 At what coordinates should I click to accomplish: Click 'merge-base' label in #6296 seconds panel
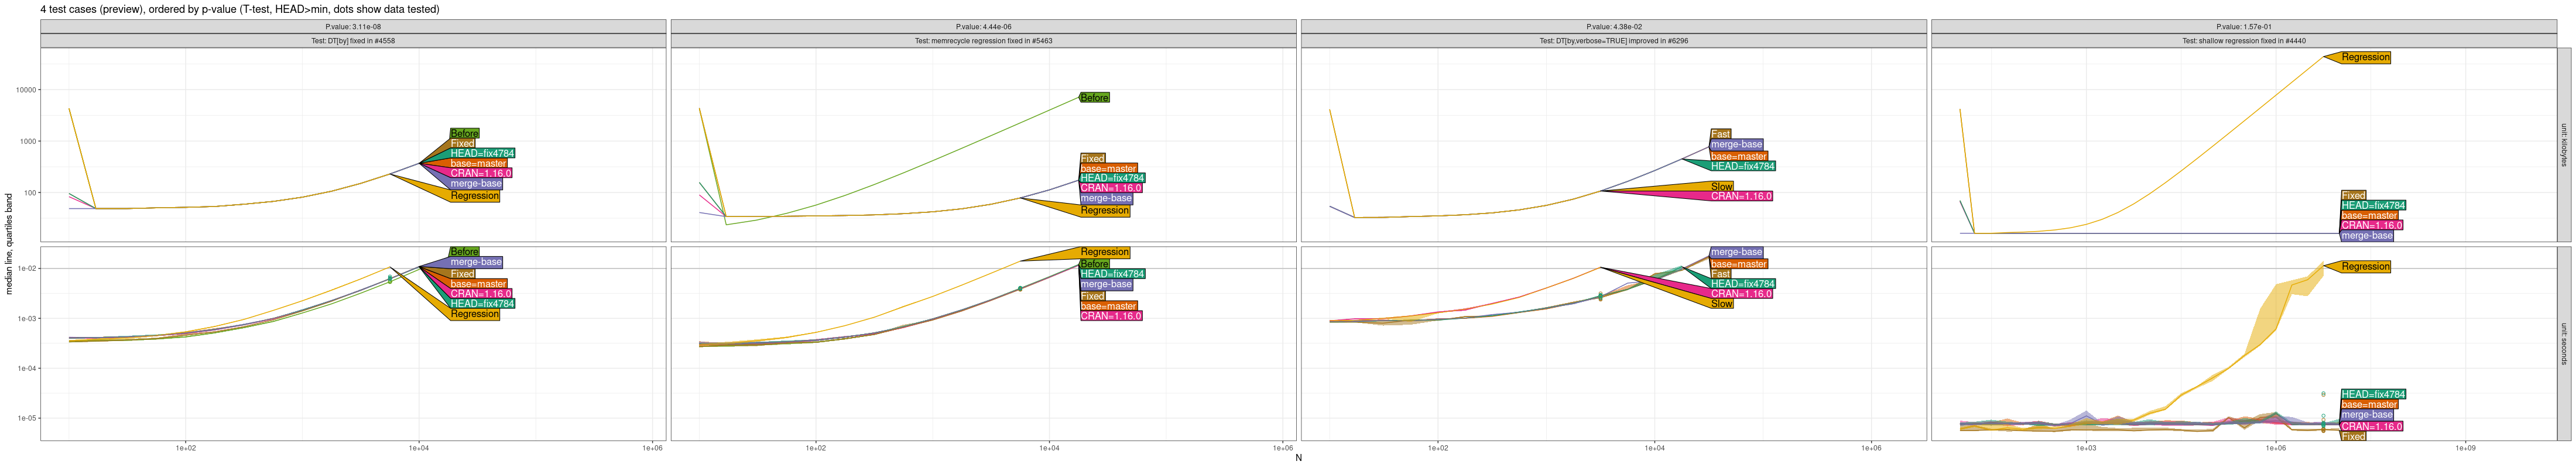click(x=1737, y=252)
